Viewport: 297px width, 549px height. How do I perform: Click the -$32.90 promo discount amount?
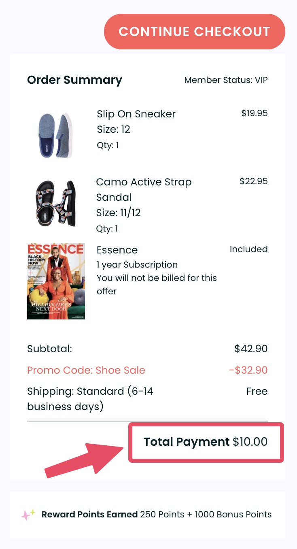click(248, 370)
